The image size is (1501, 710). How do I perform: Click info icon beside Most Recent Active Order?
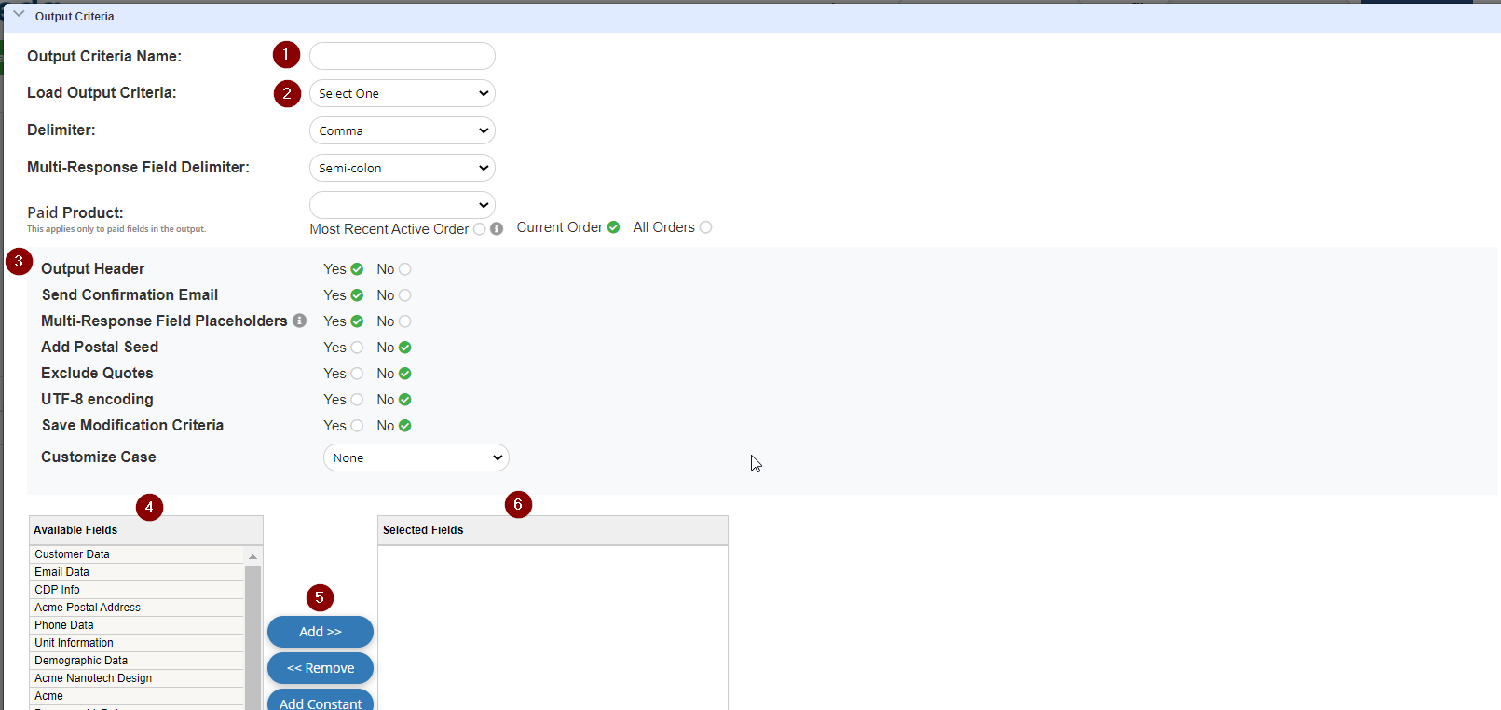coord(497,228)
